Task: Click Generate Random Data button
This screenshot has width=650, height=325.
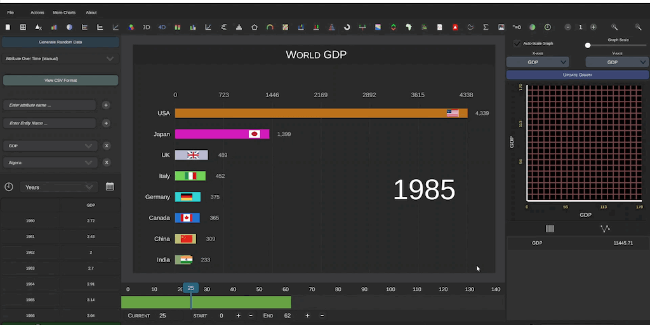Action: pos(60,43)
